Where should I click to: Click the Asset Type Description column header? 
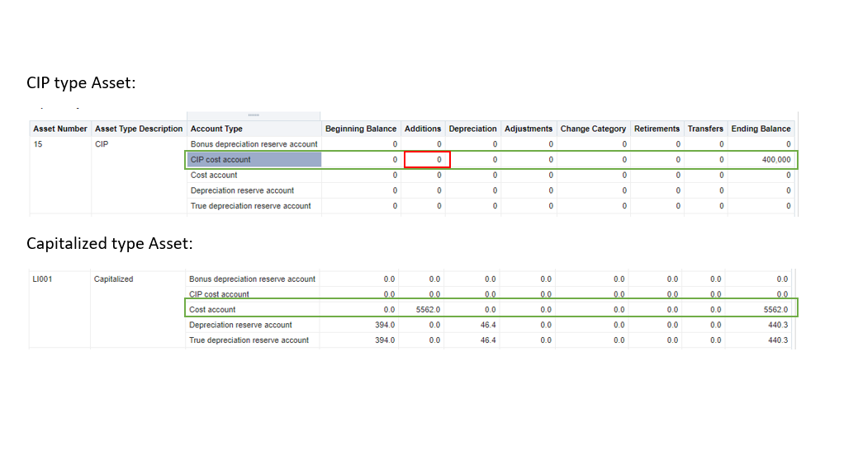139,129
